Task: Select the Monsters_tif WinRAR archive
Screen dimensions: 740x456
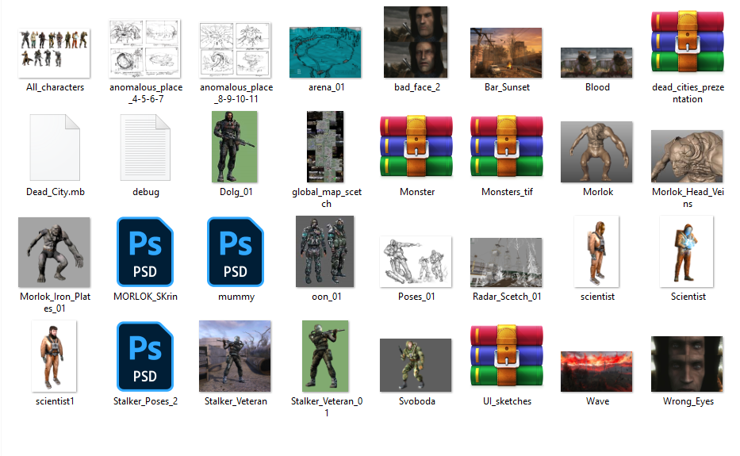Action: pos(507,148)
